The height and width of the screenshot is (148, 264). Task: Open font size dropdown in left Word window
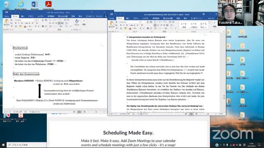[40, 20]
